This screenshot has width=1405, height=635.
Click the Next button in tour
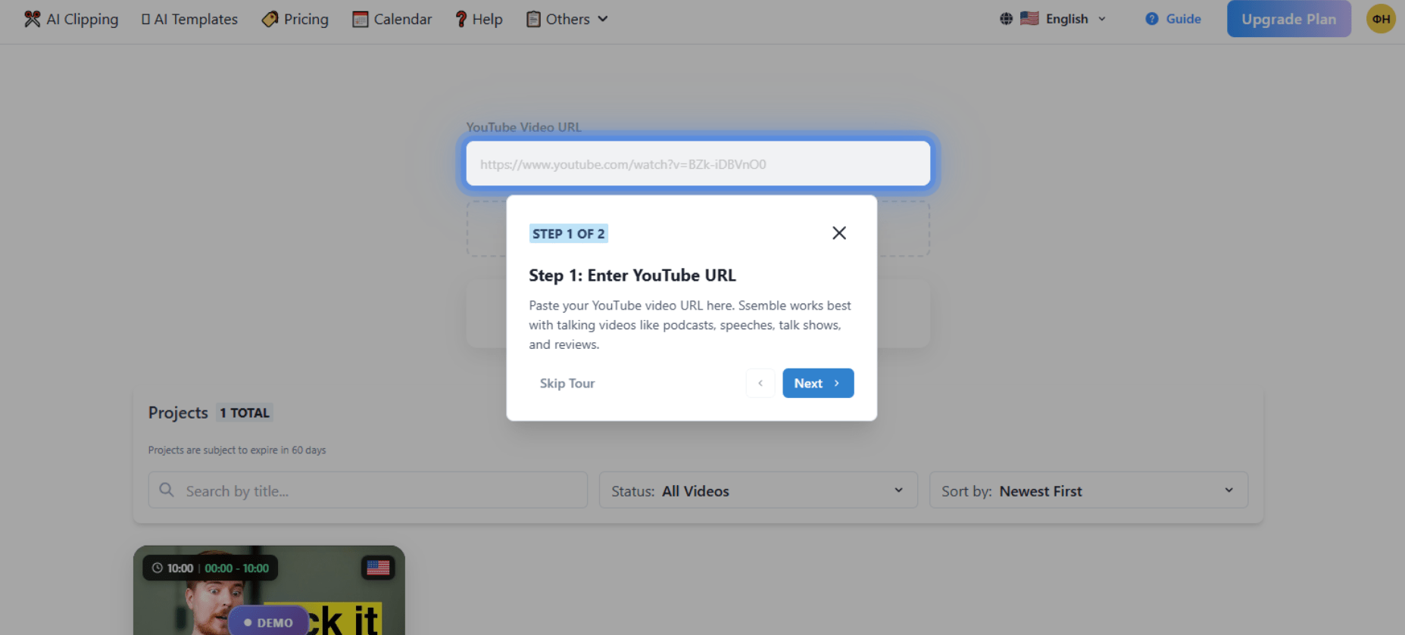818,383
